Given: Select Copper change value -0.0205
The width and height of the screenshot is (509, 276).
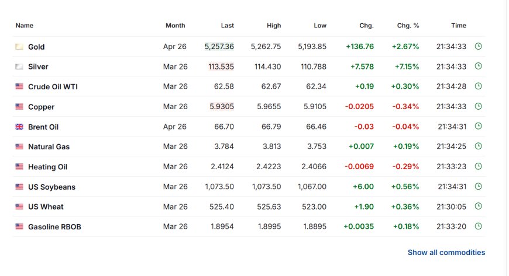Looking at the screenshot, I should [359, 107].
